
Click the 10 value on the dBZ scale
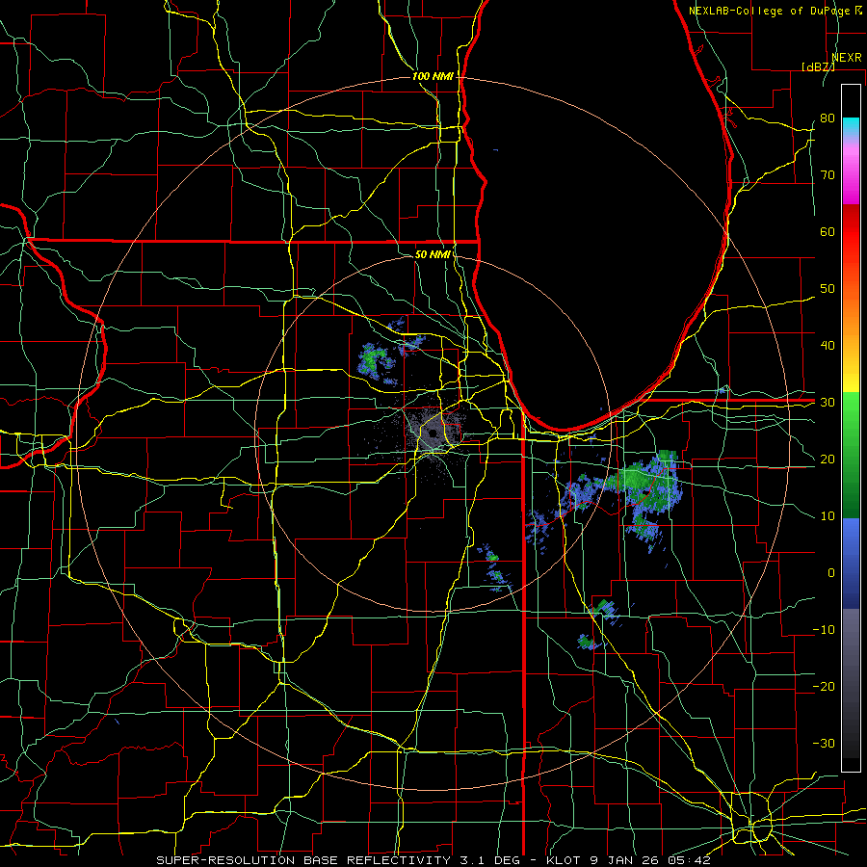pyautogui.click(x=828, y=516)
